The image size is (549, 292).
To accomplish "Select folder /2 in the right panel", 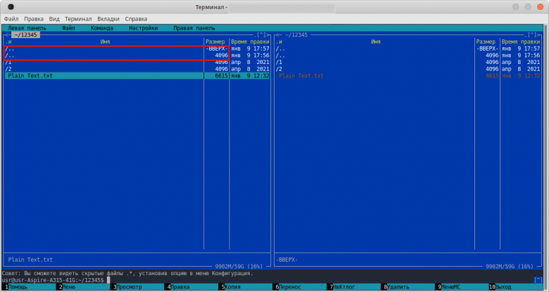I will (279, 69).
